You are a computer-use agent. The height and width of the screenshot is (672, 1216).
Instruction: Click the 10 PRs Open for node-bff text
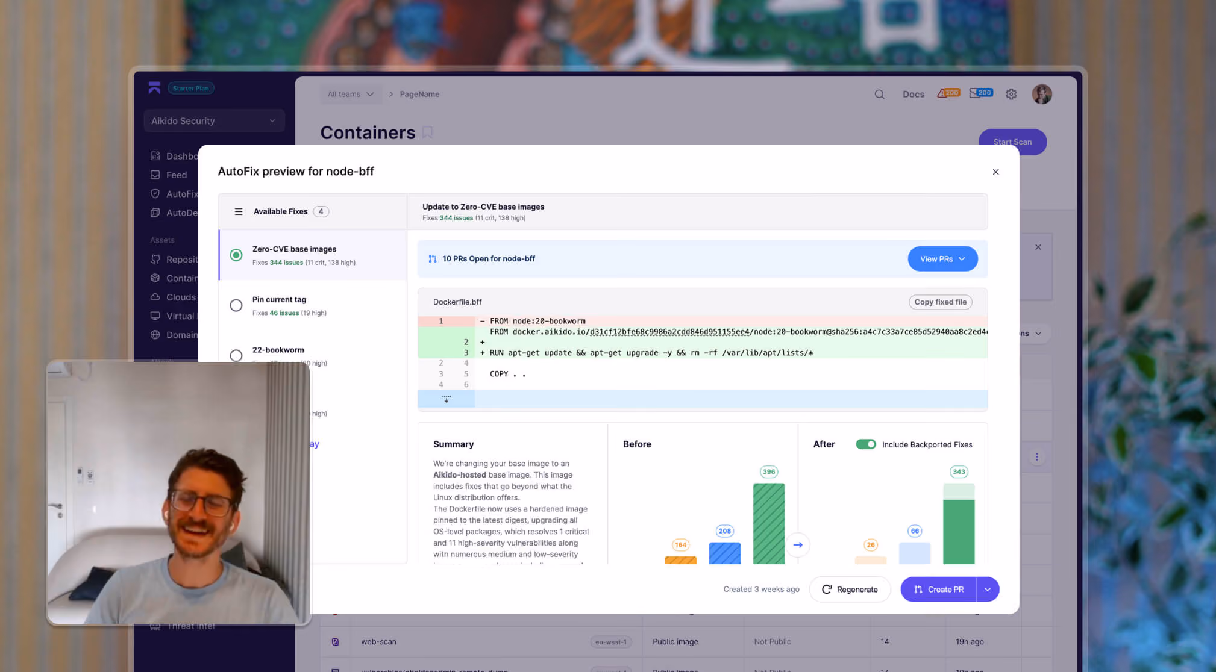489,259
